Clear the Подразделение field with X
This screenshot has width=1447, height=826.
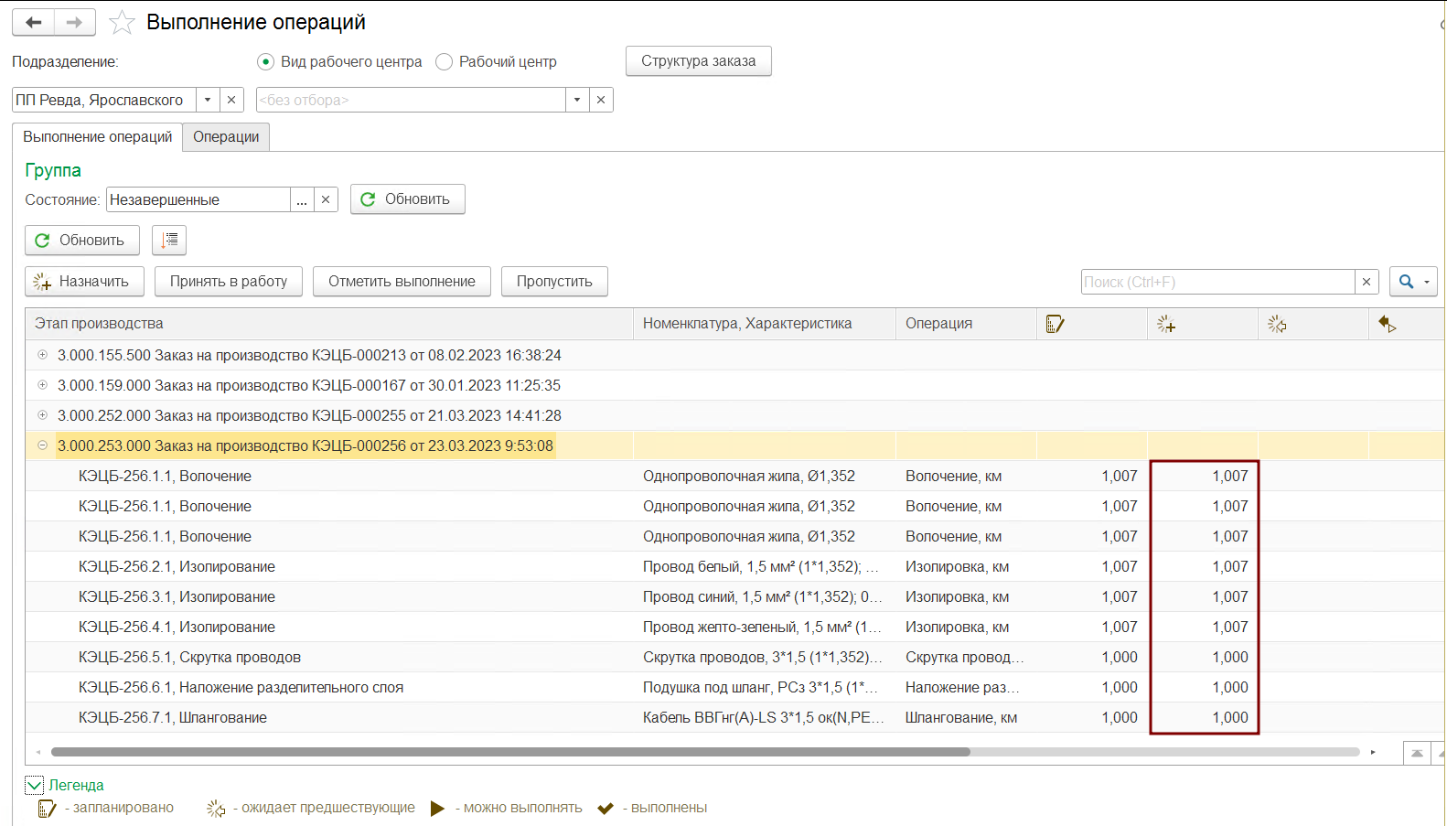pos(231,100)
